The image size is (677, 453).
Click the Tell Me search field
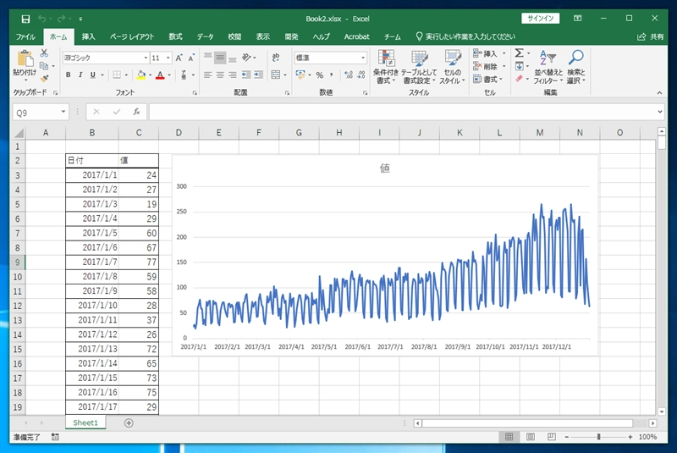pyautogui.click(x=465, y=36)
